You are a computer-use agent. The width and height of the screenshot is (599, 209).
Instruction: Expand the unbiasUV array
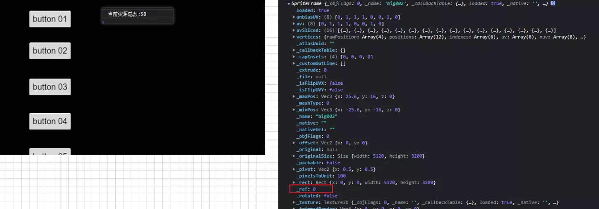(x=294, y=17)
